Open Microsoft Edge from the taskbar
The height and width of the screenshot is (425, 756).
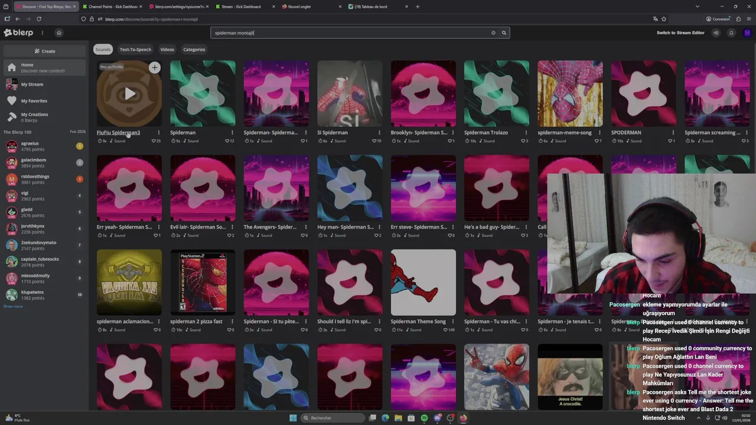[385, 418]
